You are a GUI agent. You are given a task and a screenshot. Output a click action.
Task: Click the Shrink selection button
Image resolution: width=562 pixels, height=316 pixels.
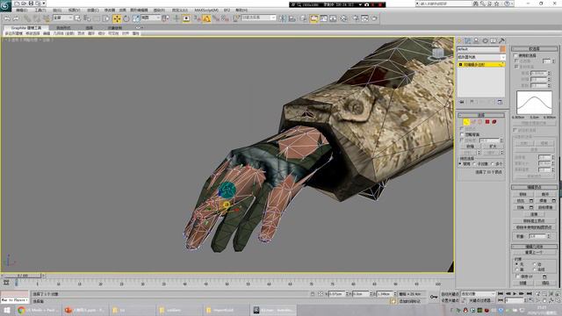(470, 147)
